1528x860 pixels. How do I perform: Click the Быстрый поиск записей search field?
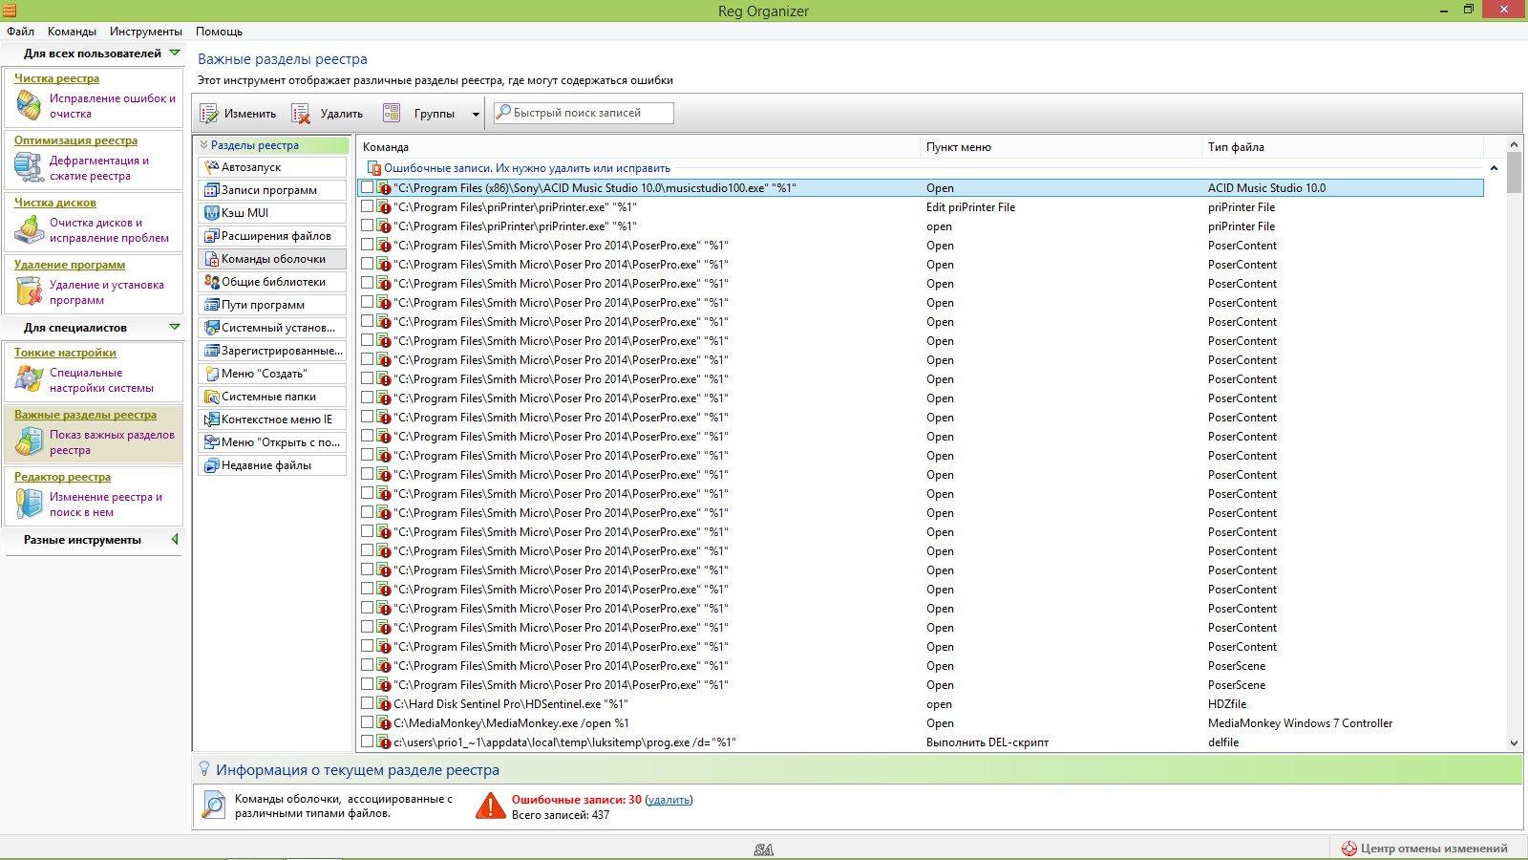[x=584, y=113]
